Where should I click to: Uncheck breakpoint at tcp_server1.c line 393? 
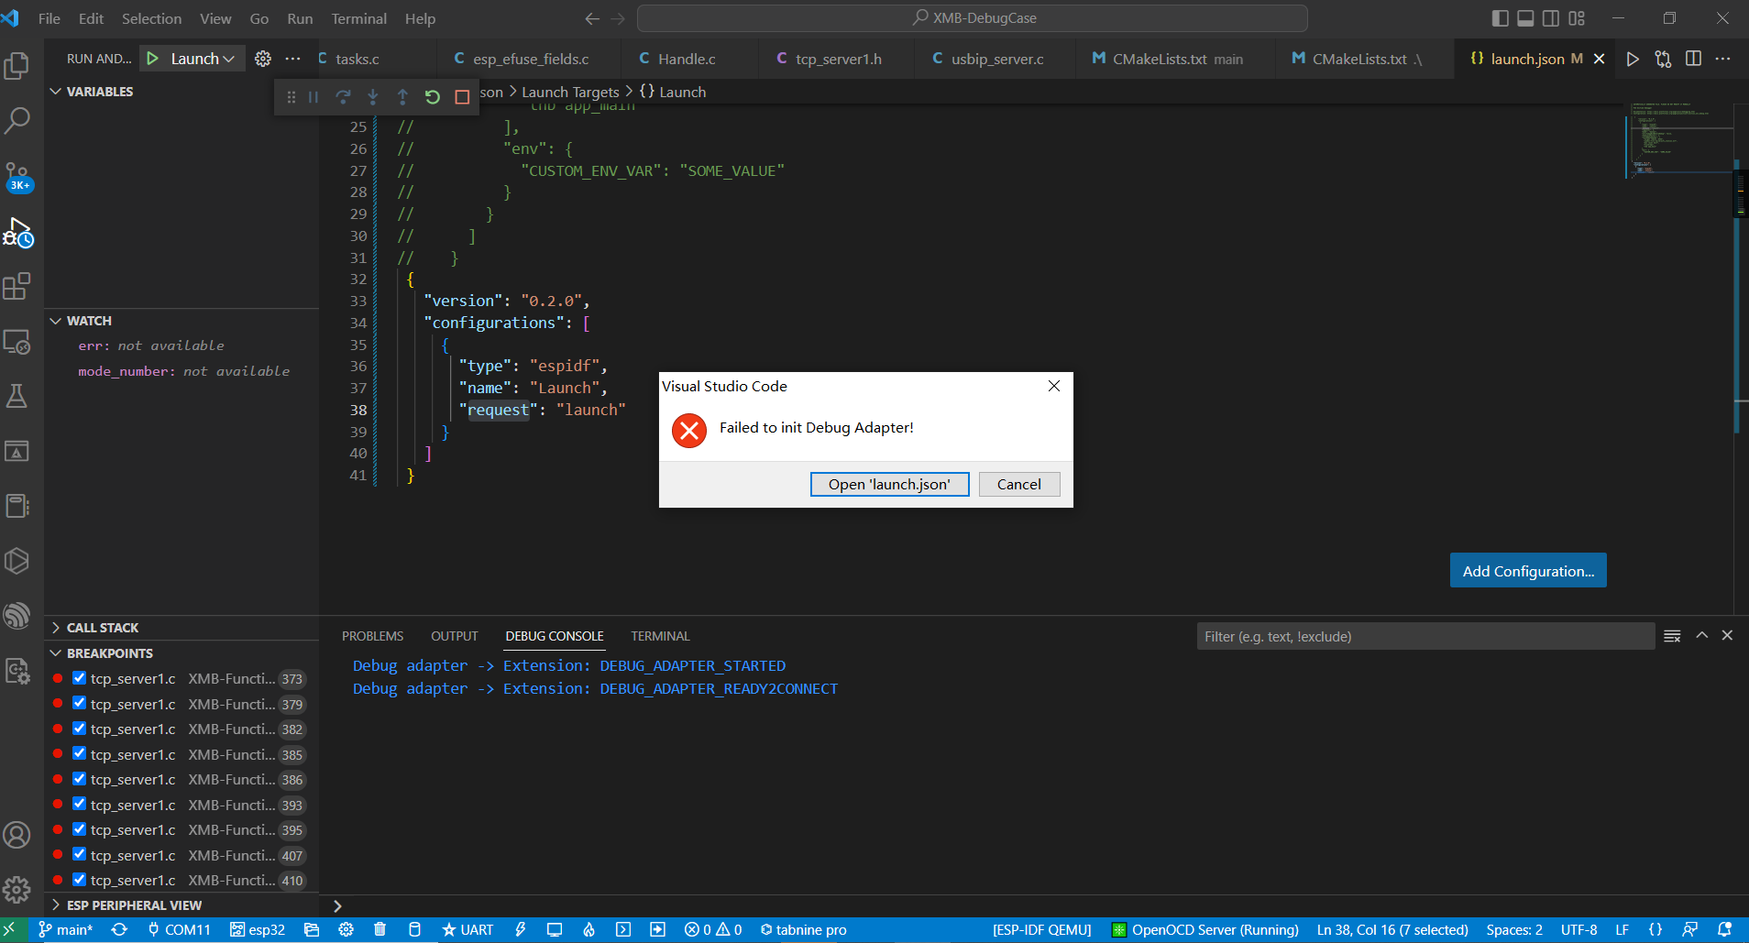pyautogui.click(x=79, y=804)
